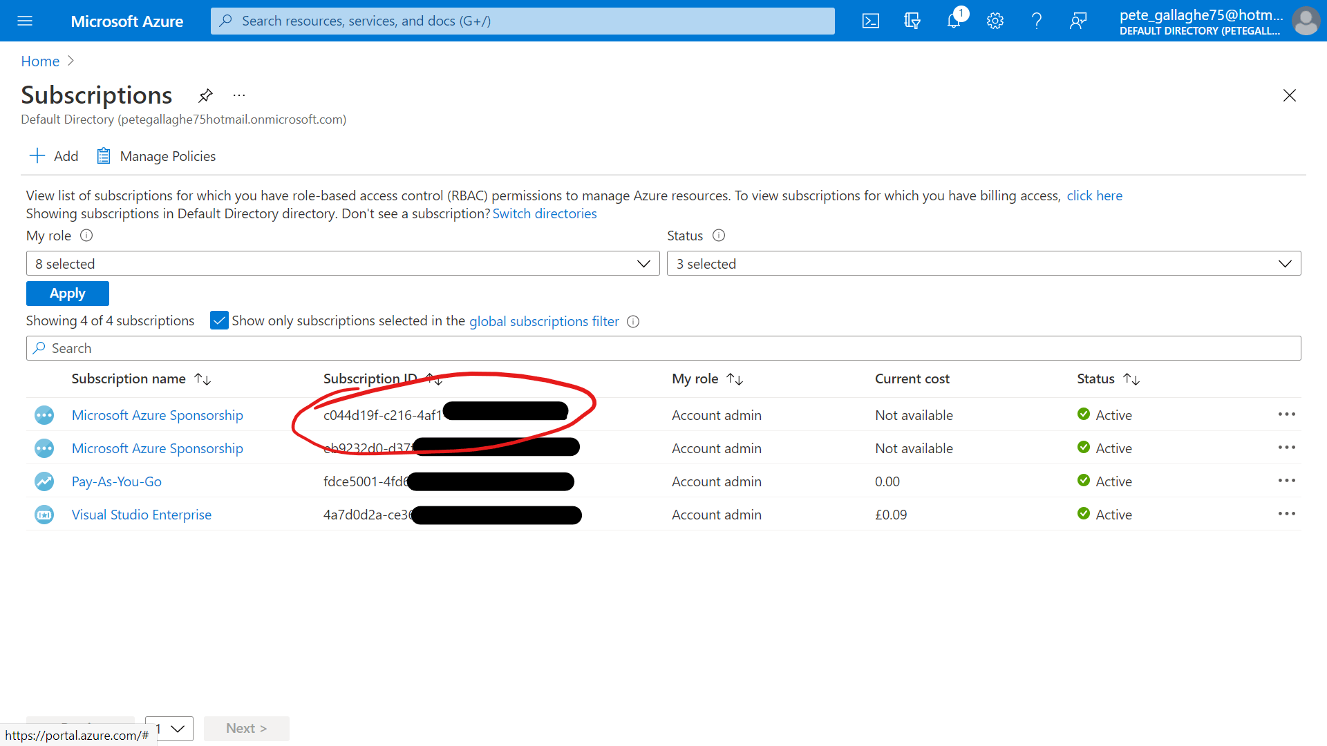Pin the Subscriptions blade to dashboard
Screen dimensions: 1327x746
(205, 95)
